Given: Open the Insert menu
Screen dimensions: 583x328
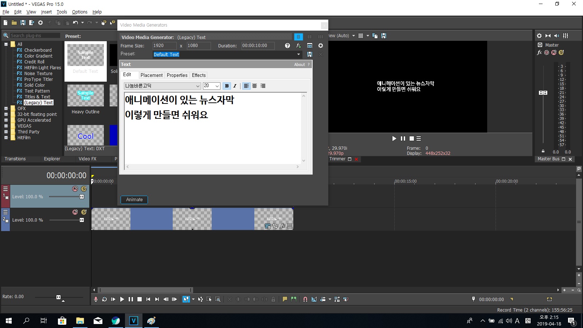Looking at the screenshot, I should [x=46, y=12].
